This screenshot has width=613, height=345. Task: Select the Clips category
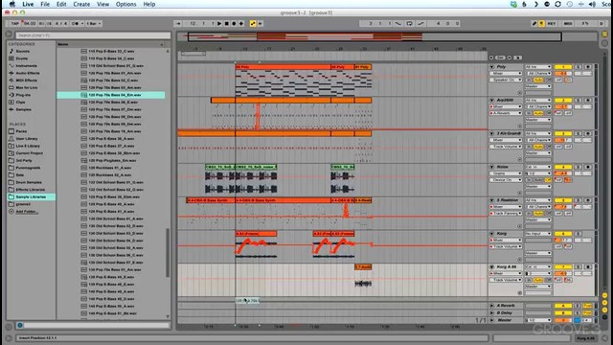pos(20,103)
